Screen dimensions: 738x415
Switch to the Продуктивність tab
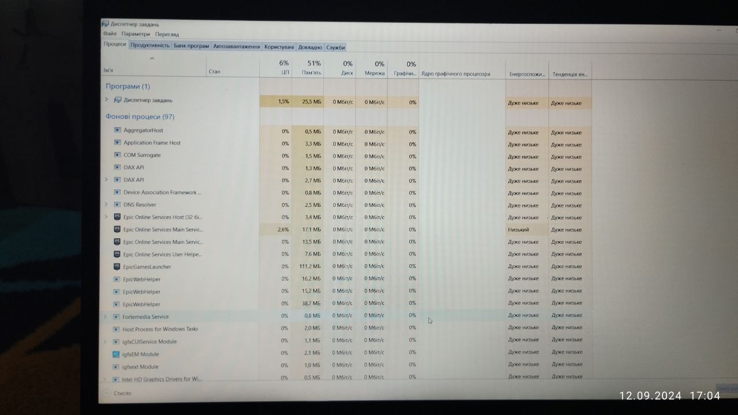click(x=150, y=46)
